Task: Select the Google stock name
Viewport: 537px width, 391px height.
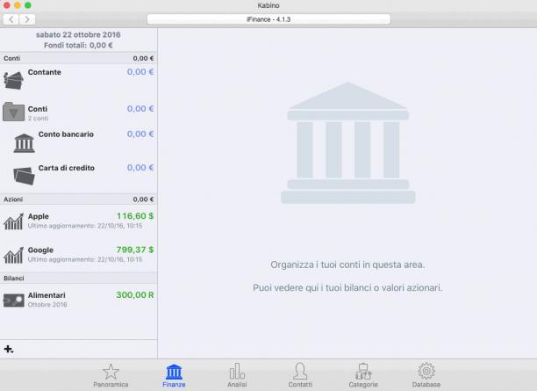Action: (x=40, y=250)
